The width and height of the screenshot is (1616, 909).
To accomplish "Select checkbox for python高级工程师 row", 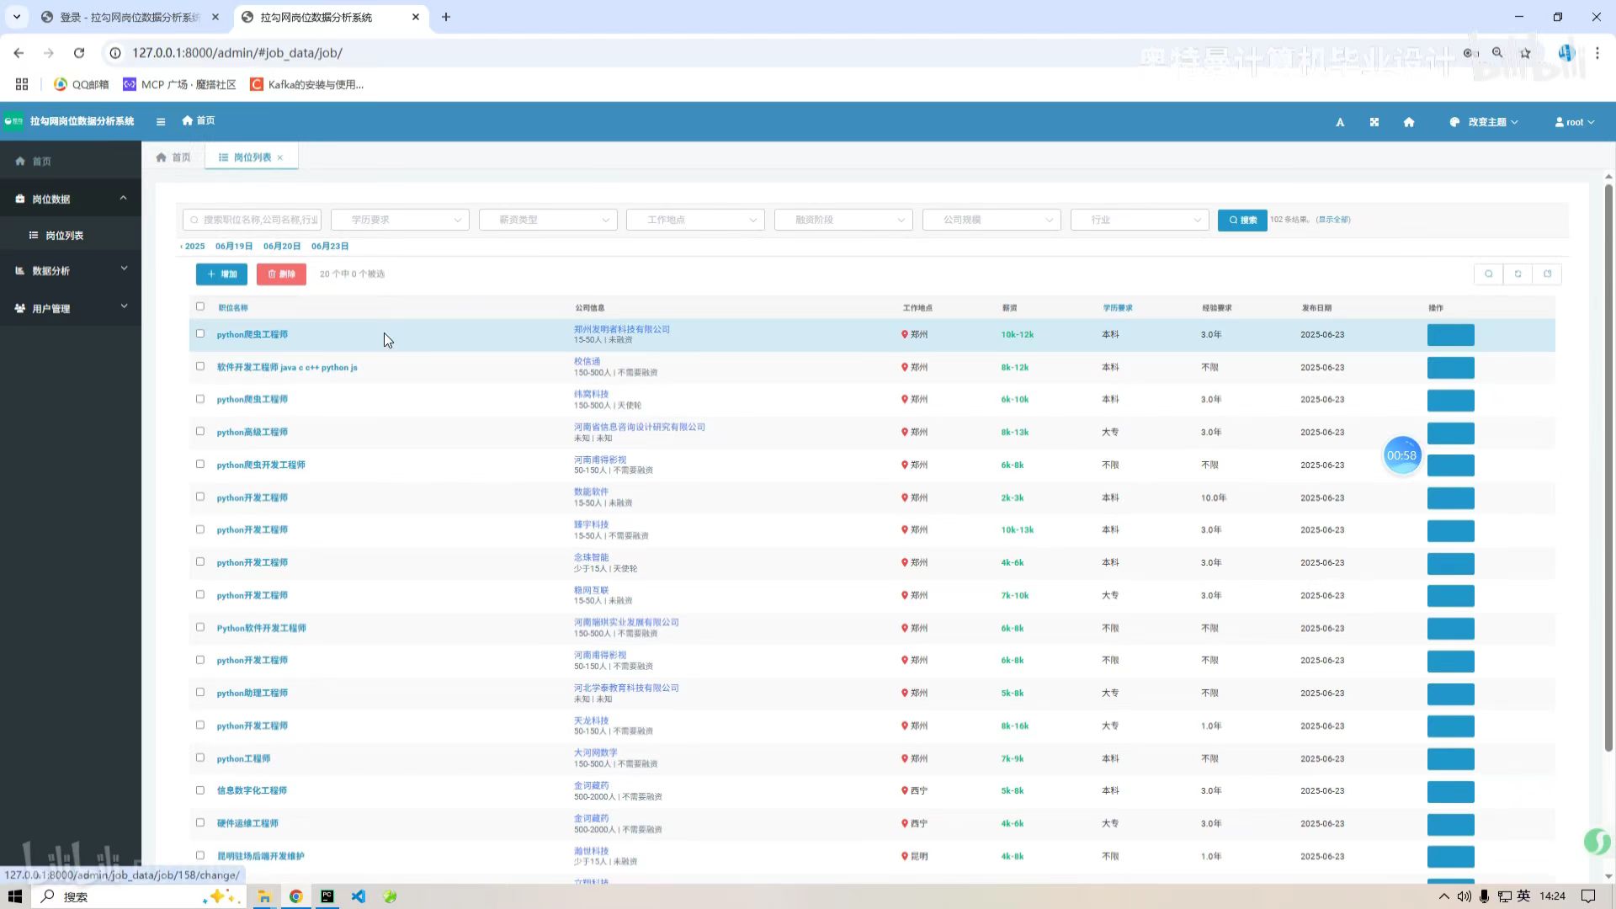I will (x=200, y=431).
